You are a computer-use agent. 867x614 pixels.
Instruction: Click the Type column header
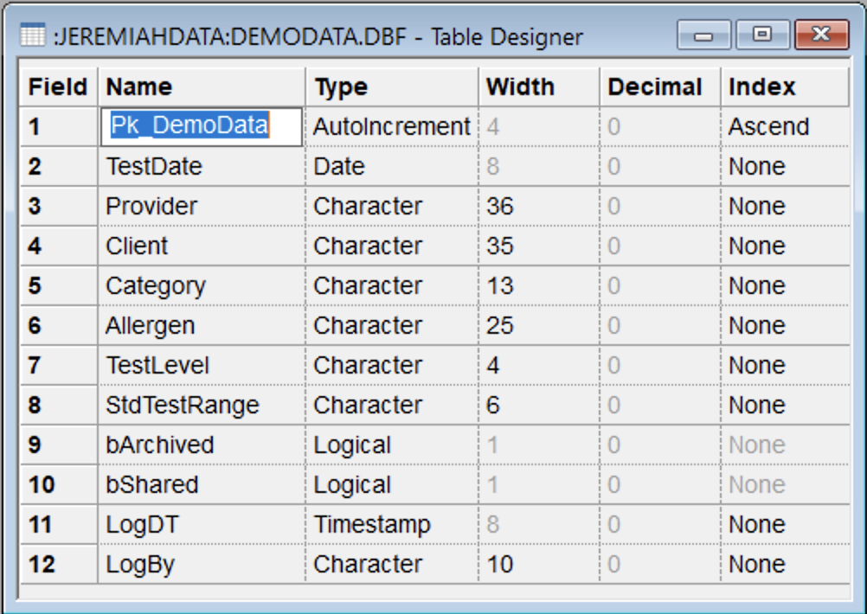tap(391, 86)
